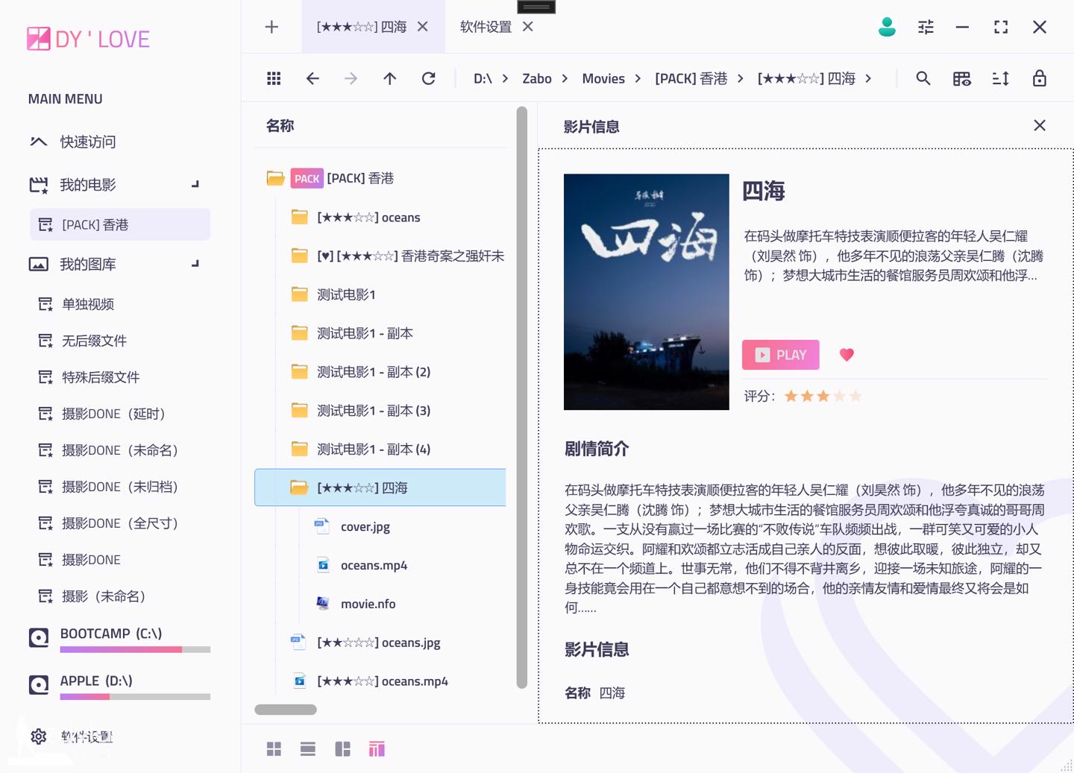Image resolution: width=1074 pixels, height=773 pixels.
Task: Close the 软件设置 tab
Action: pyautogui.click(x=528, y=27)
